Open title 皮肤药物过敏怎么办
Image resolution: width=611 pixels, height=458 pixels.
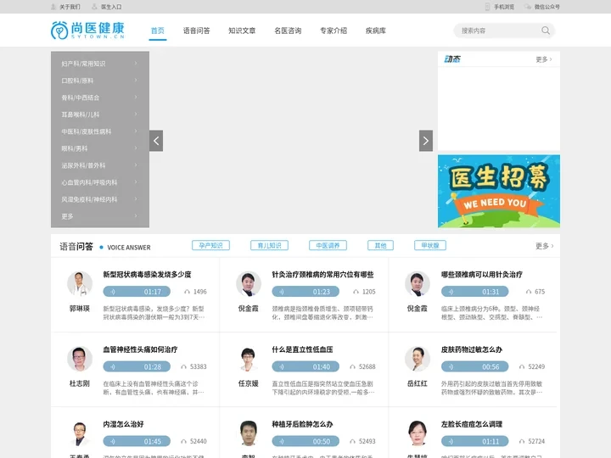point(472,349)
